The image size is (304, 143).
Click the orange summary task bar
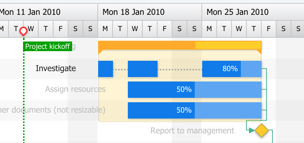tap(180, 45)
